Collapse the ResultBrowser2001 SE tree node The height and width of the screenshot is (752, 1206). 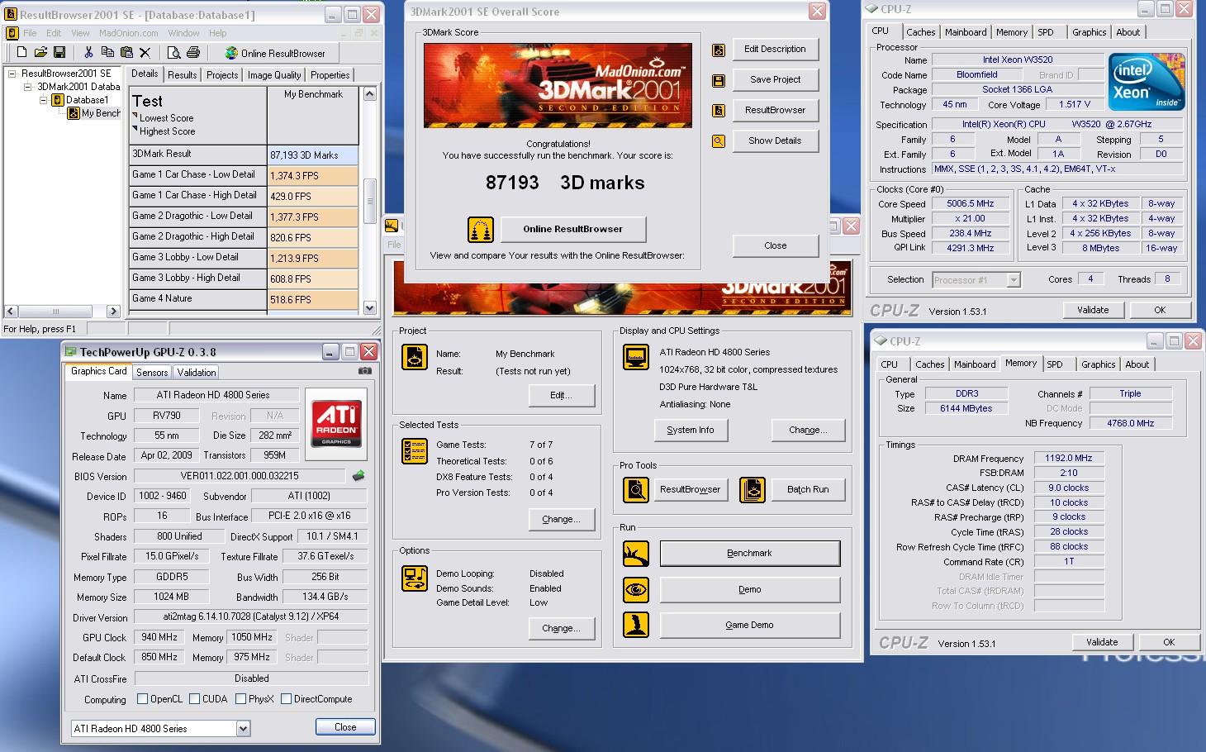point(12,74)
